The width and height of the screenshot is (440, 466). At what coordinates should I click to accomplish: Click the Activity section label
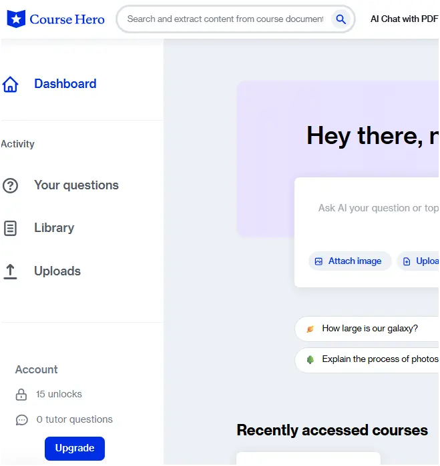[18, 144]
